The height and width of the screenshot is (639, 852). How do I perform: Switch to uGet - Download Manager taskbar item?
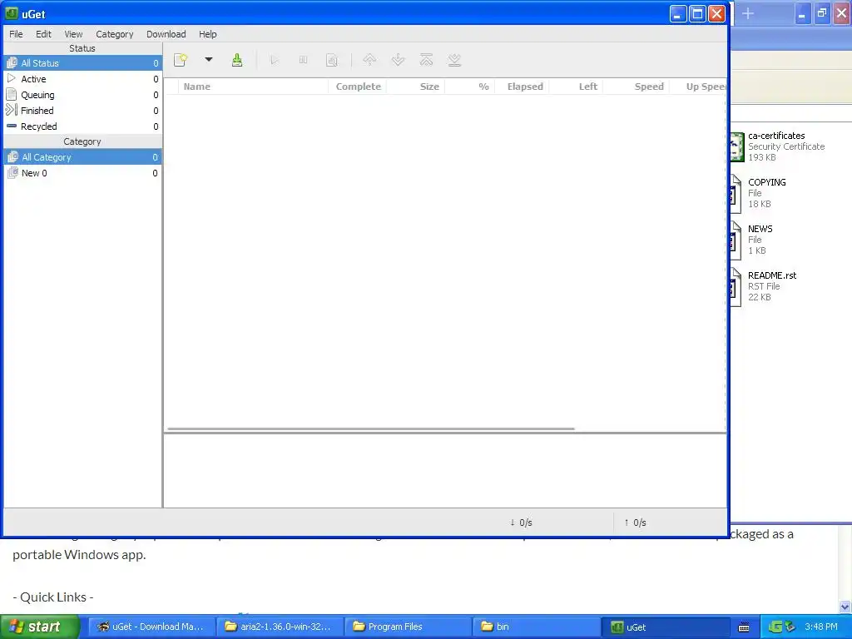(151, 627)
